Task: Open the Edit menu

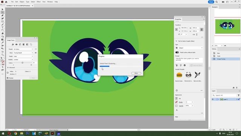Action: click(x=17, y=2)
